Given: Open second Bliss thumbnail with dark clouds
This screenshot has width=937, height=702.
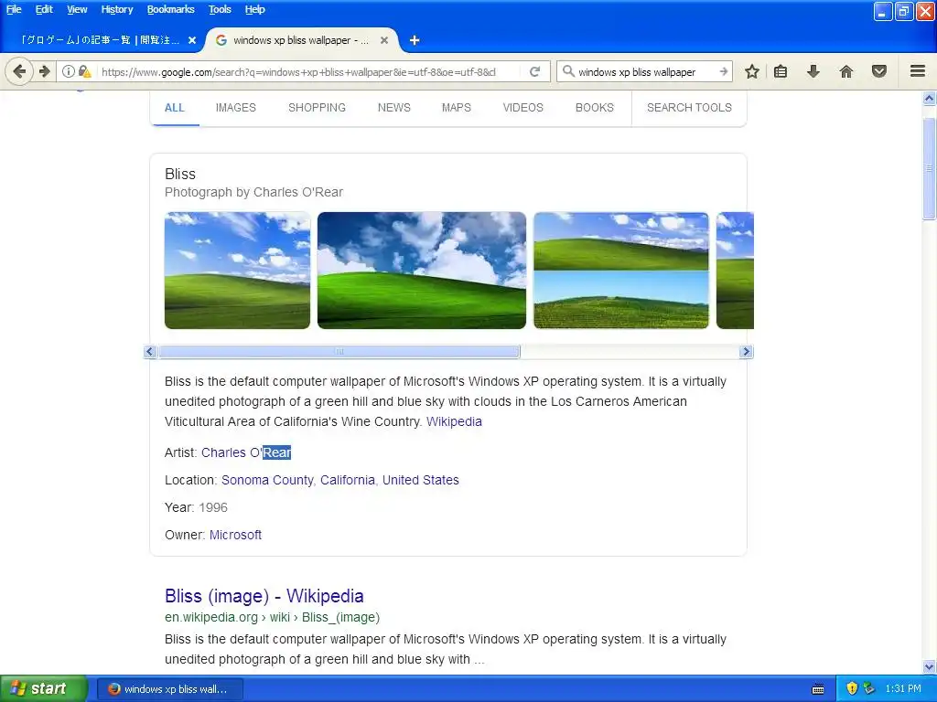Looking at the screenshot, I should (x=421, y=270).
